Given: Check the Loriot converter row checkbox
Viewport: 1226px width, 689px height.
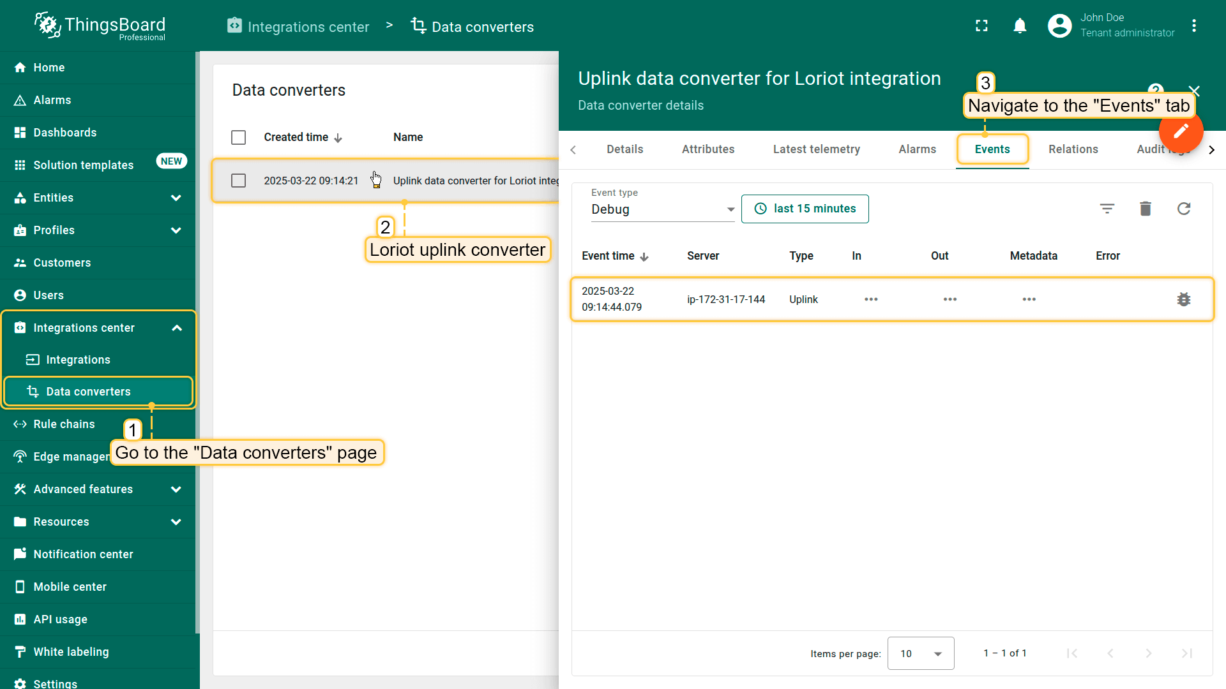Looking at the screenshot, I should coord(238,181).
